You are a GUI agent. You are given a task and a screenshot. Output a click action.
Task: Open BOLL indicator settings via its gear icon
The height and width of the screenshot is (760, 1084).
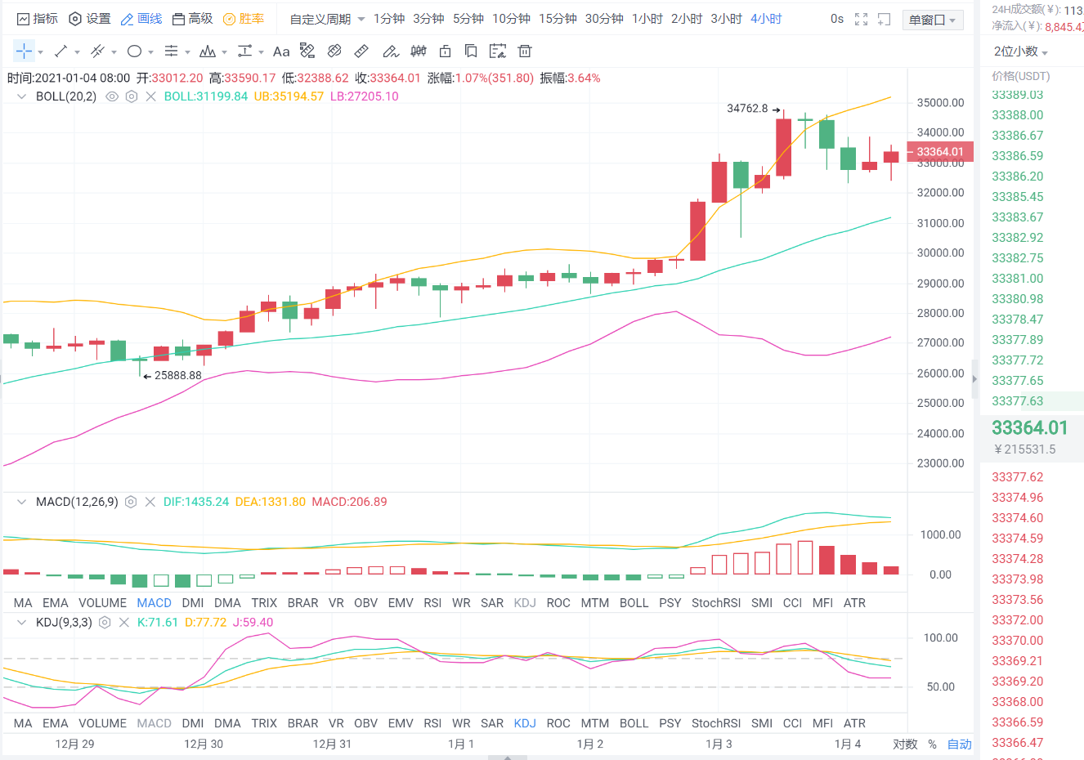[x=131, y=96]
